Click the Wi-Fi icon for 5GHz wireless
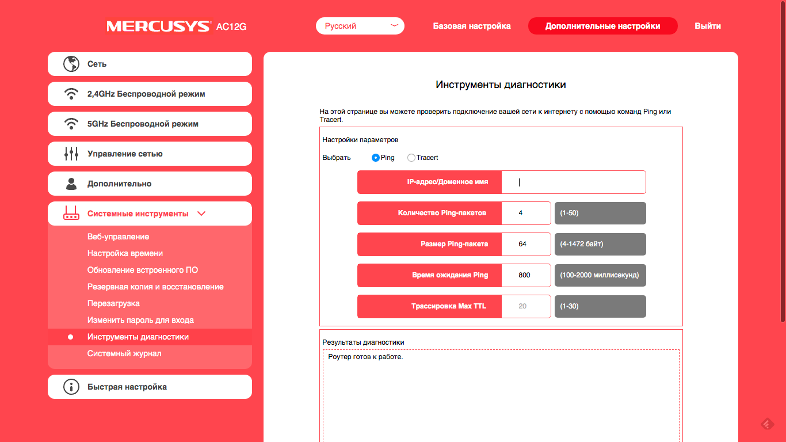The image size is (786, 442). [71, 124]
